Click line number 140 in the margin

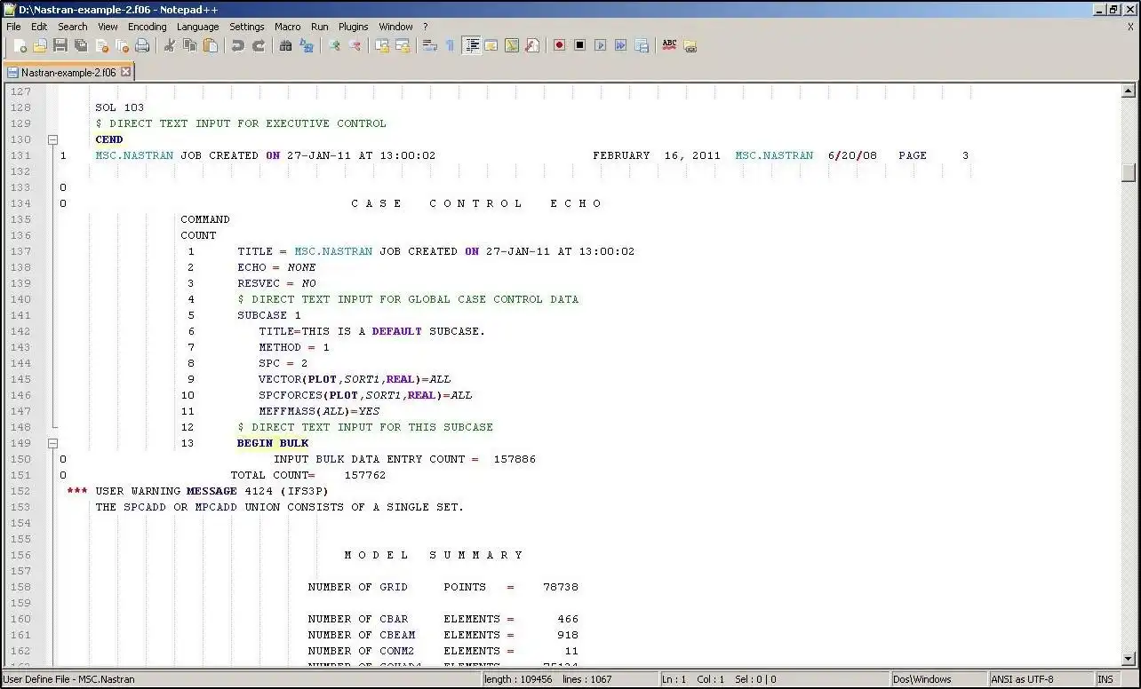coord(20,299)
